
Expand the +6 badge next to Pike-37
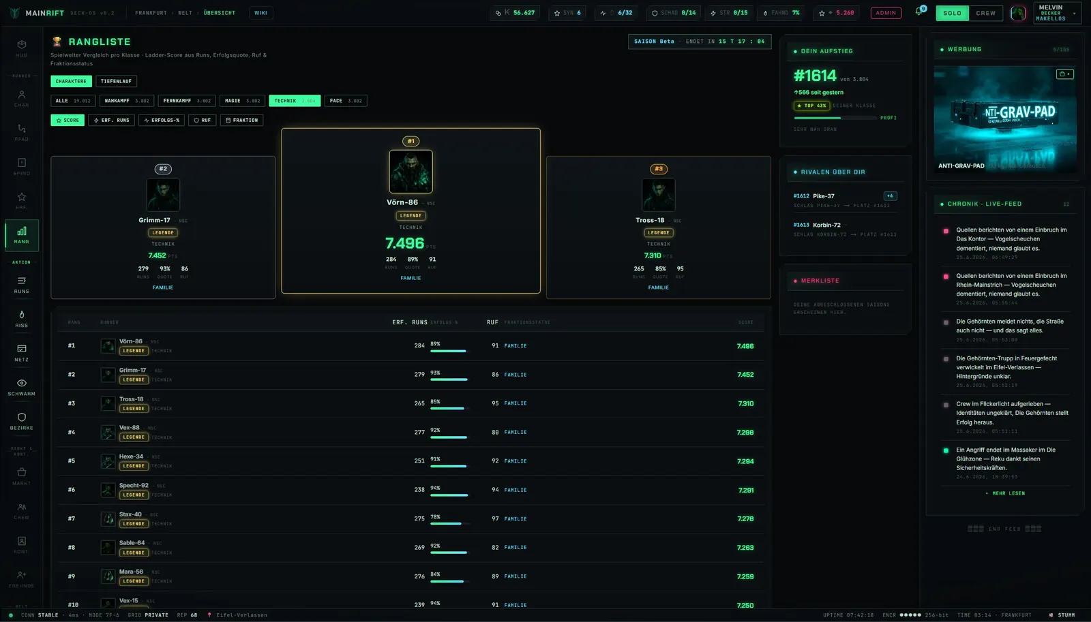(890, 196)
